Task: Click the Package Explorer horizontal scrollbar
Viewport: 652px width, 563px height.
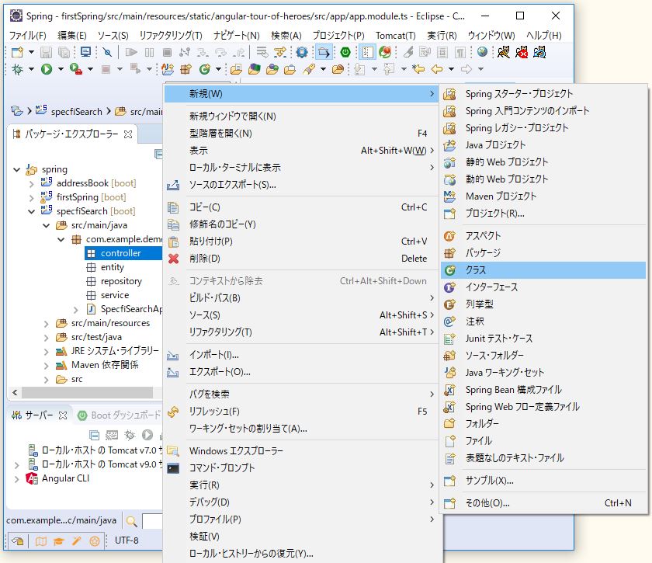Action: pos(87,392)
